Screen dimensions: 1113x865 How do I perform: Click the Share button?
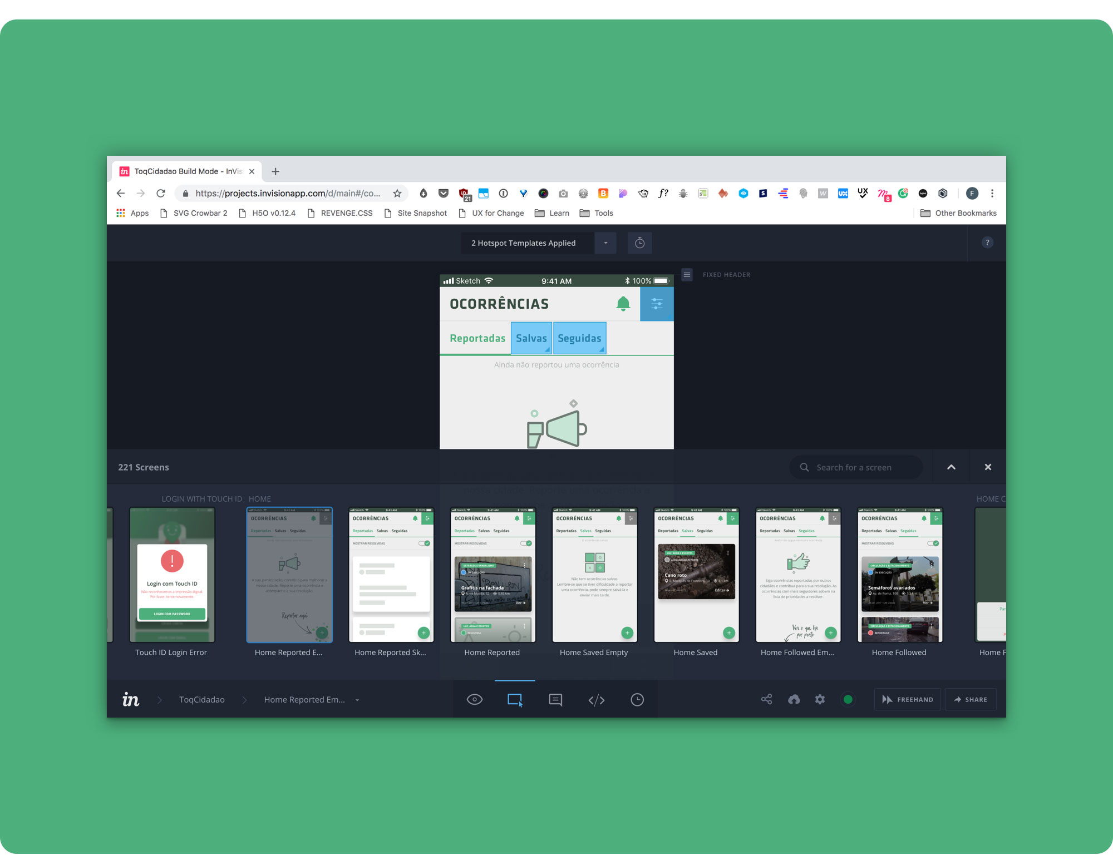(x=971, y=699)
